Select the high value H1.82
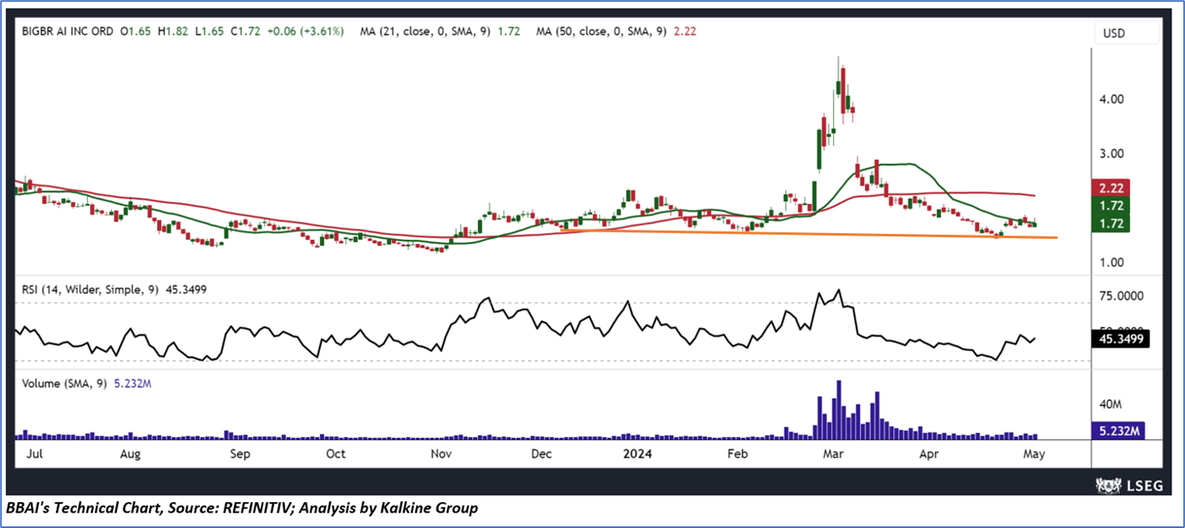1185x528 pixels. click(172, 32)
